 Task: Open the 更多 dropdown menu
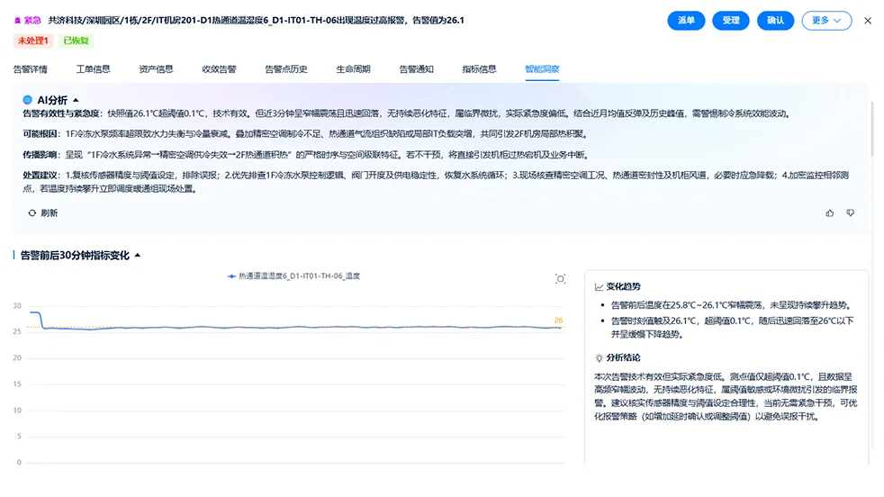[826, 21]
